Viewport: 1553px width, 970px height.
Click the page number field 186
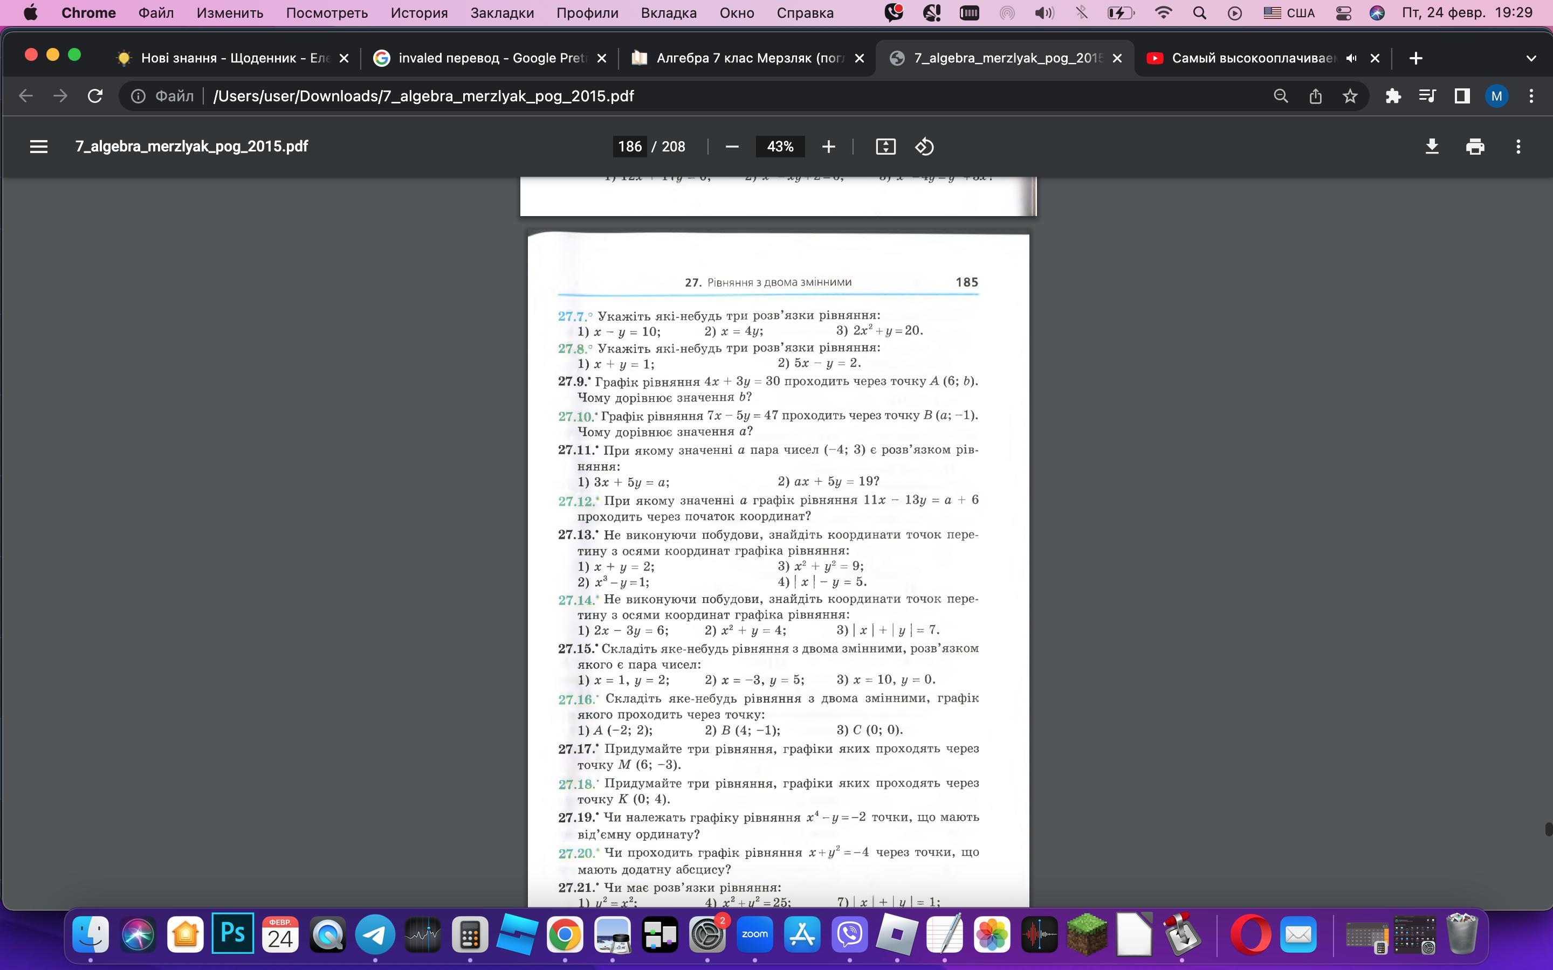coord(629,147)
